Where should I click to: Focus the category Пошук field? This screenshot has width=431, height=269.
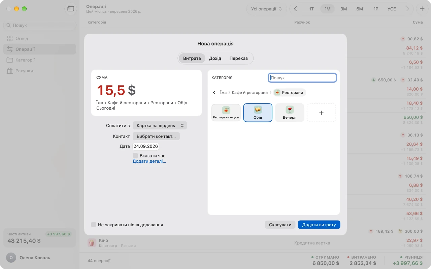click(302, 78)
